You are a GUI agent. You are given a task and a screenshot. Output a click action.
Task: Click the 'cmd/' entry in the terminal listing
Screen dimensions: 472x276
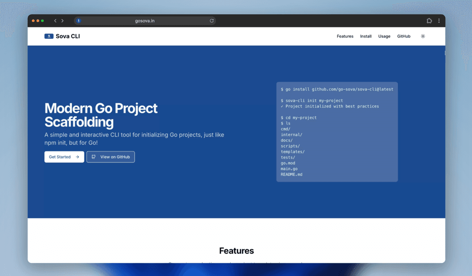pyautogui.click(x=285, y=129)
